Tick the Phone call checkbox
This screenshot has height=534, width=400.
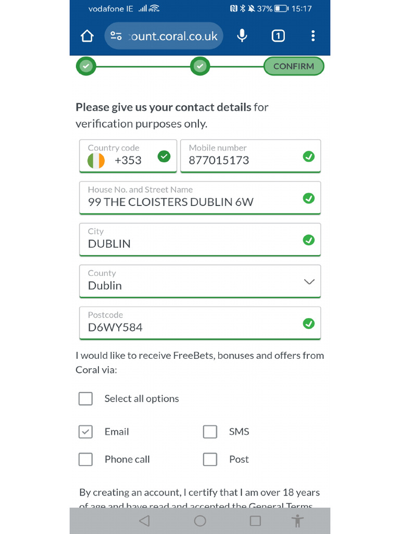pos(85,459)
